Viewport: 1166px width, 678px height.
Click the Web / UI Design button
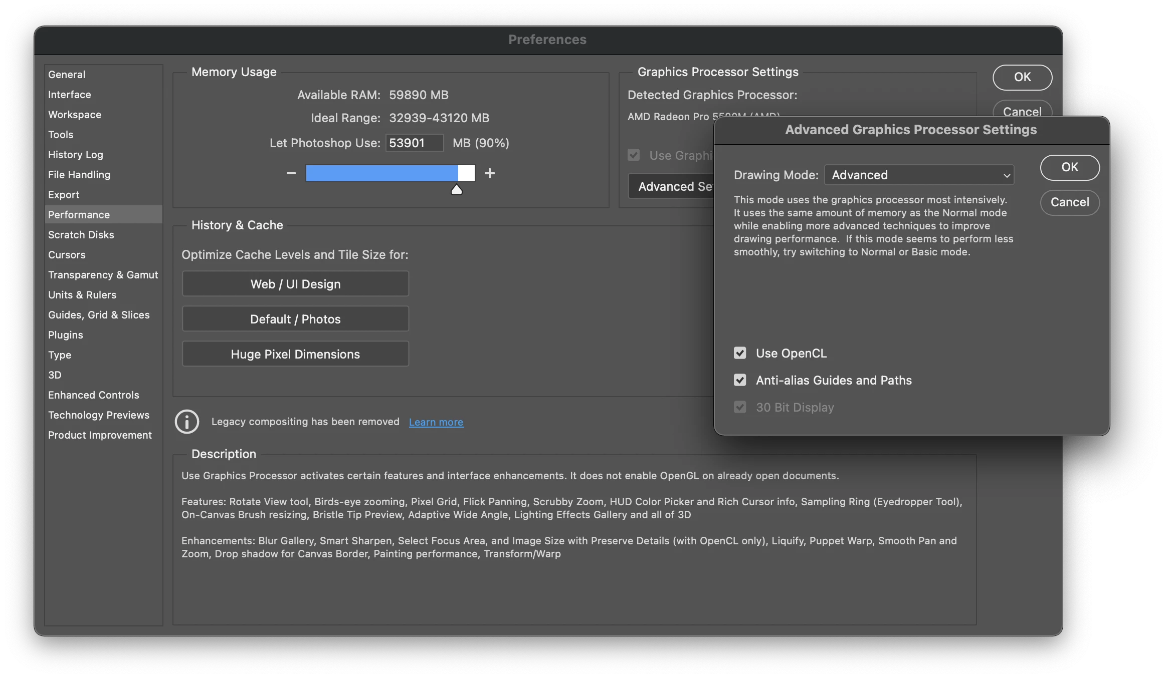[x=295, y=284]
